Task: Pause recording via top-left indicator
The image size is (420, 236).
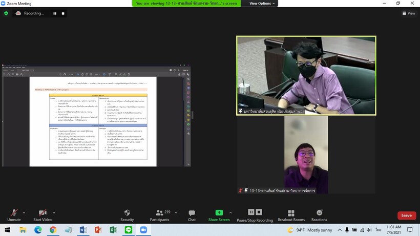Action: pos(55,13)
